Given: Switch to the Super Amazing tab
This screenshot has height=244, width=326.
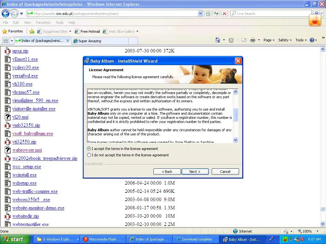Looking at the screenshot, I should coord(100,41).
